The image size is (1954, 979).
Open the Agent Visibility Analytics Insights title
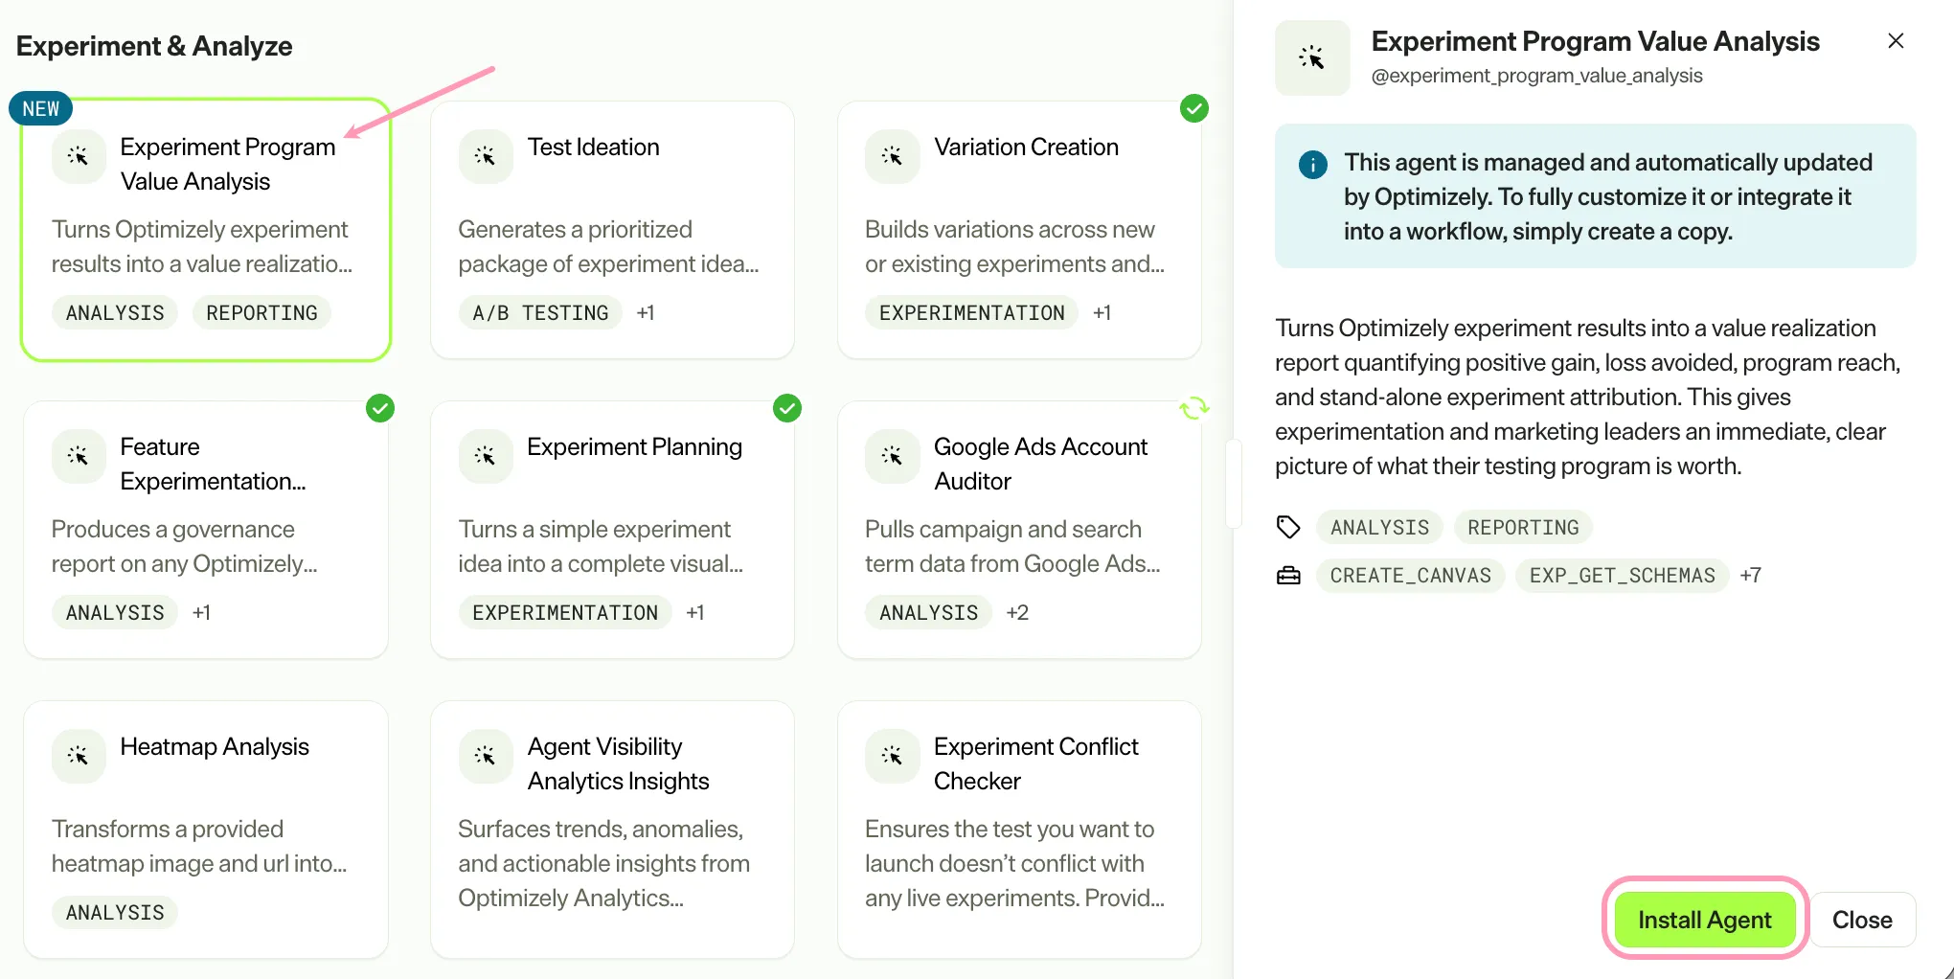(618, 763)
